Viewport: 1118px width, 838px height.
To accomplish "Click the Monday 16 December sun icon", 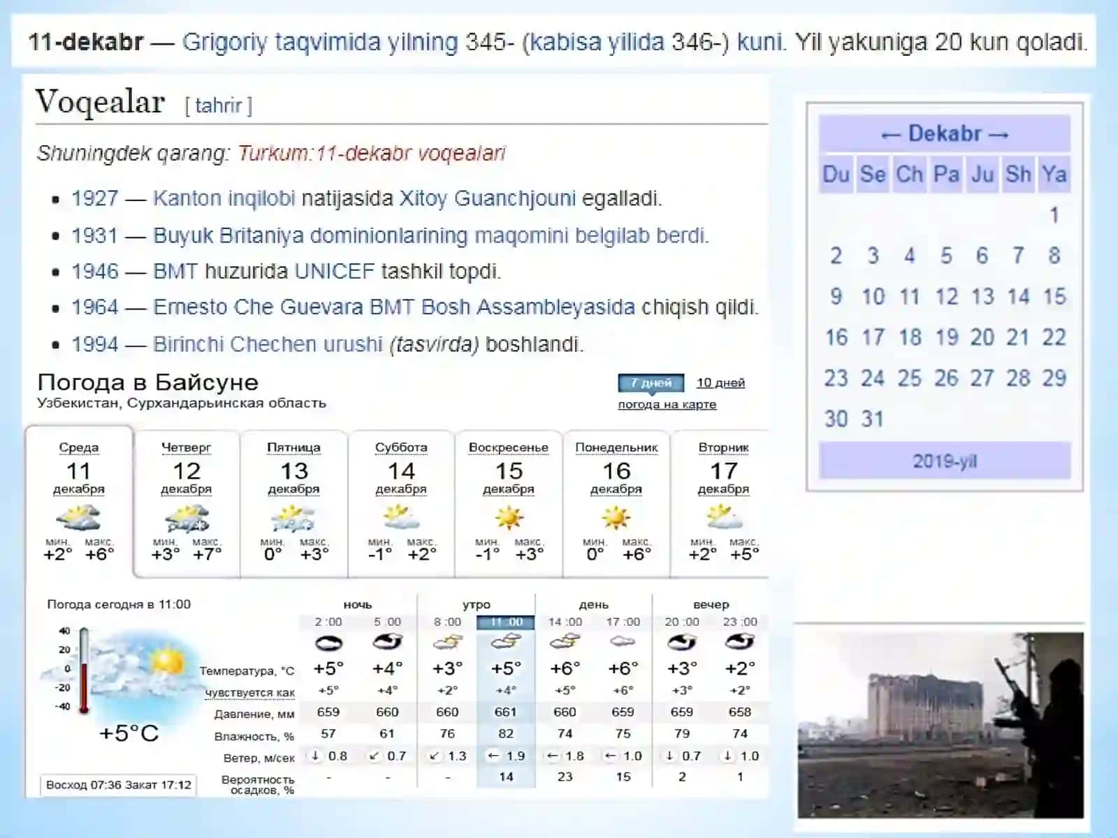I will [x=616, y=518].
